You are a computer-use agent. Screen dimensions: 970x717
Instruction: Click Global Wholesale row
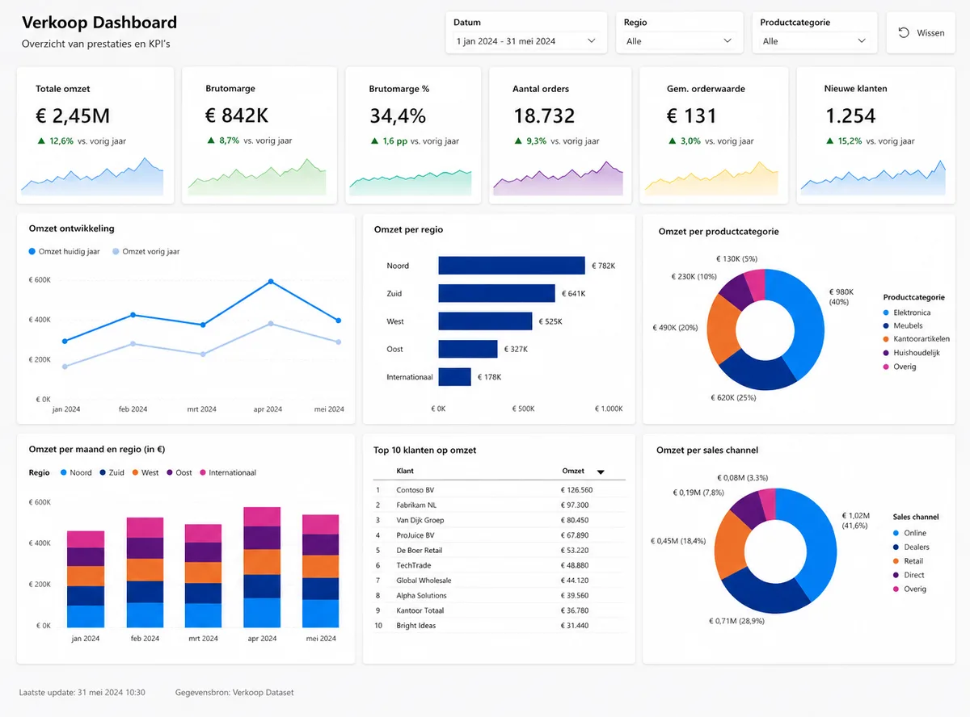(500, 581)
